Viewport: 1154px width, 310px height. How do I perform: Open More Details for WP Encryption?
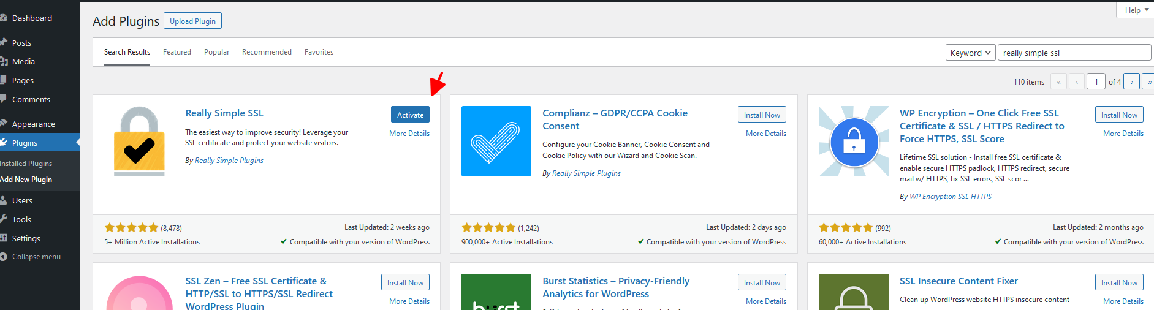(x=1123, y=134)
